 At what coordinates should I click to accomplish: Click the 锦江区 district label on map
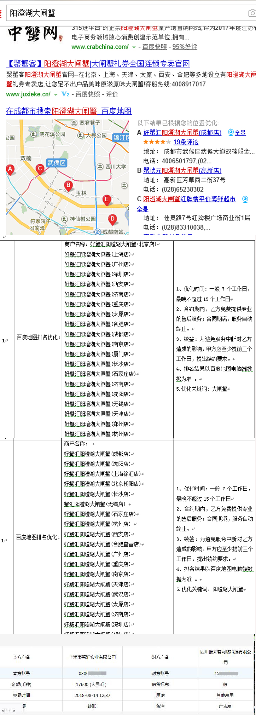[x=121, y=138]
